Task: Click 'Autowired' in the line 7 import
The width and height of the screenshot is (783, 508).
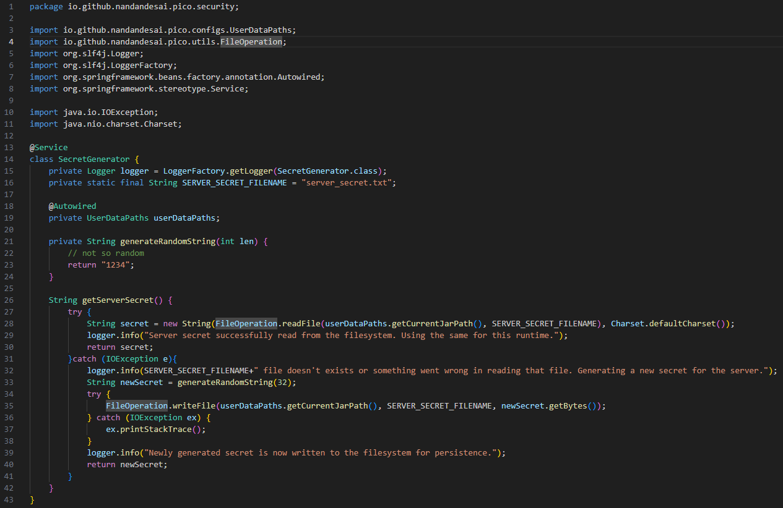Action: (298, 77)
